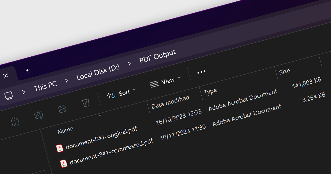
Task: Click the monitor icon in address bar
Action: pos(9,96)
